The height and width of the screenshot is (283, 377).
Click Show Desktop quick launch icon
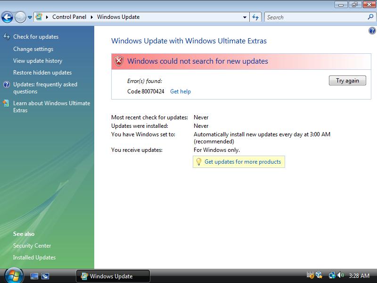tap(34, 276)
